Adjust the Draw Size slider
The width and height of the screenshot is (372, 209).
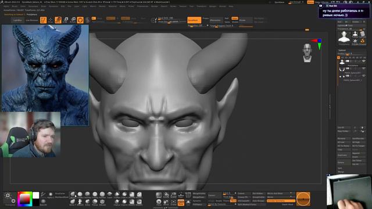(x=172, y=22)
